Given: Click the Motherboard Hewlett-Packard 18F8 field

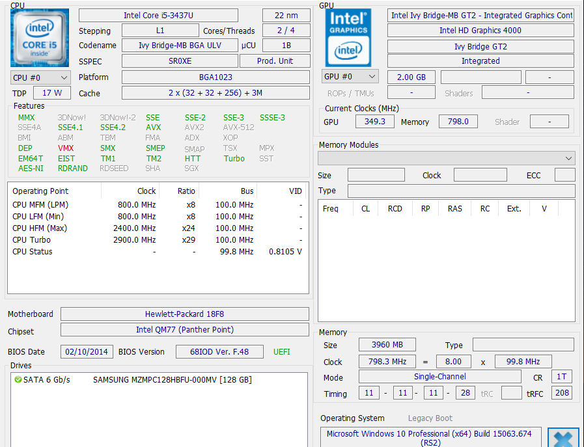Looking at the screenshot, I should coord(185,314).
